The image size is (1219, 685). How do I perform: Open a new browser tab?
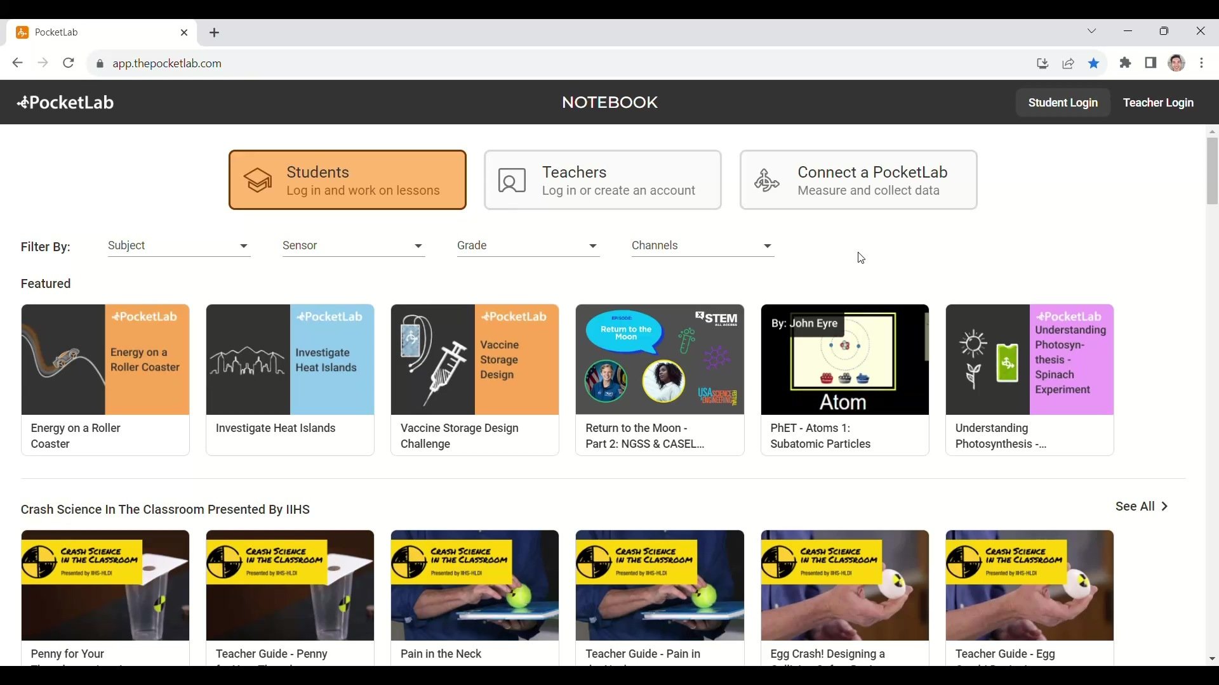tap(215, 33)
